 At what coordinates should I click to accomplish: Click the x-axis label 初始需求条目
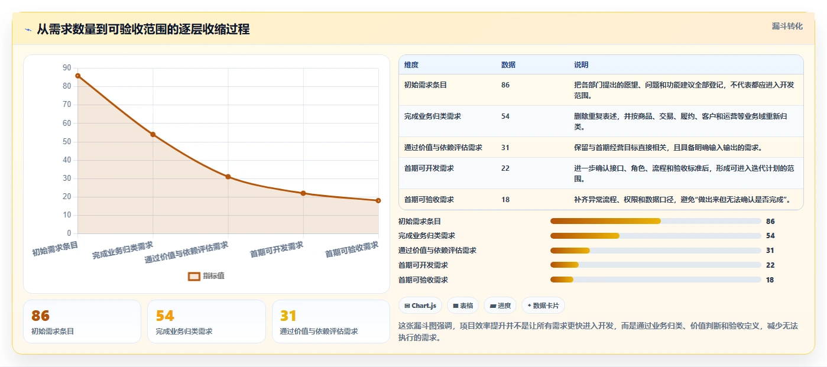[55, 248]
